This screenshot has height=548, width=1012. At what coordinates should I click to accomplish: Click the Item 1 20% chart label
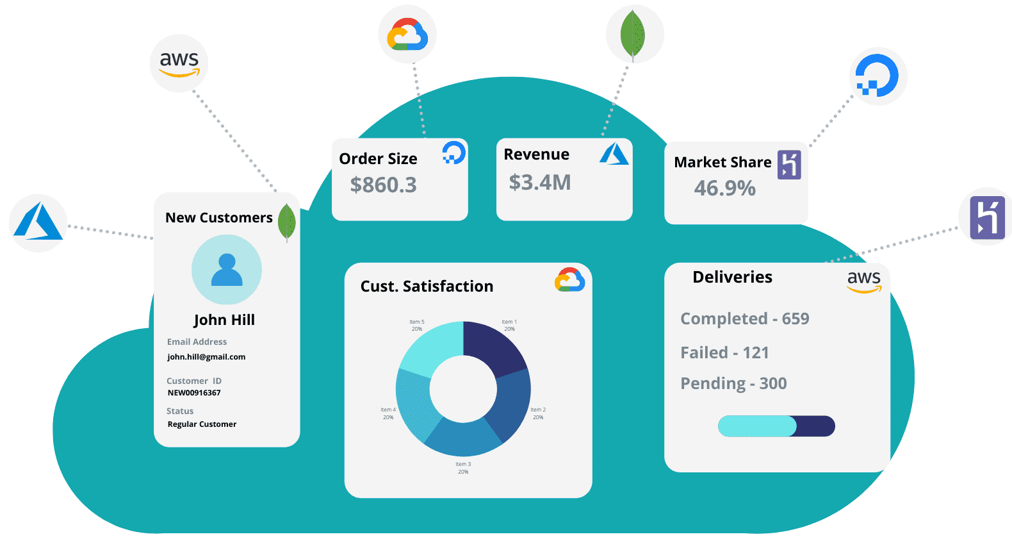509,326
